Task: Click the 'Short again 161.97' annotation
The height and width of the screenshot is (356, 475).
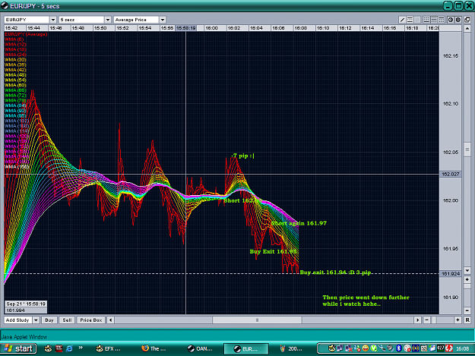Action: coord(299,223)
